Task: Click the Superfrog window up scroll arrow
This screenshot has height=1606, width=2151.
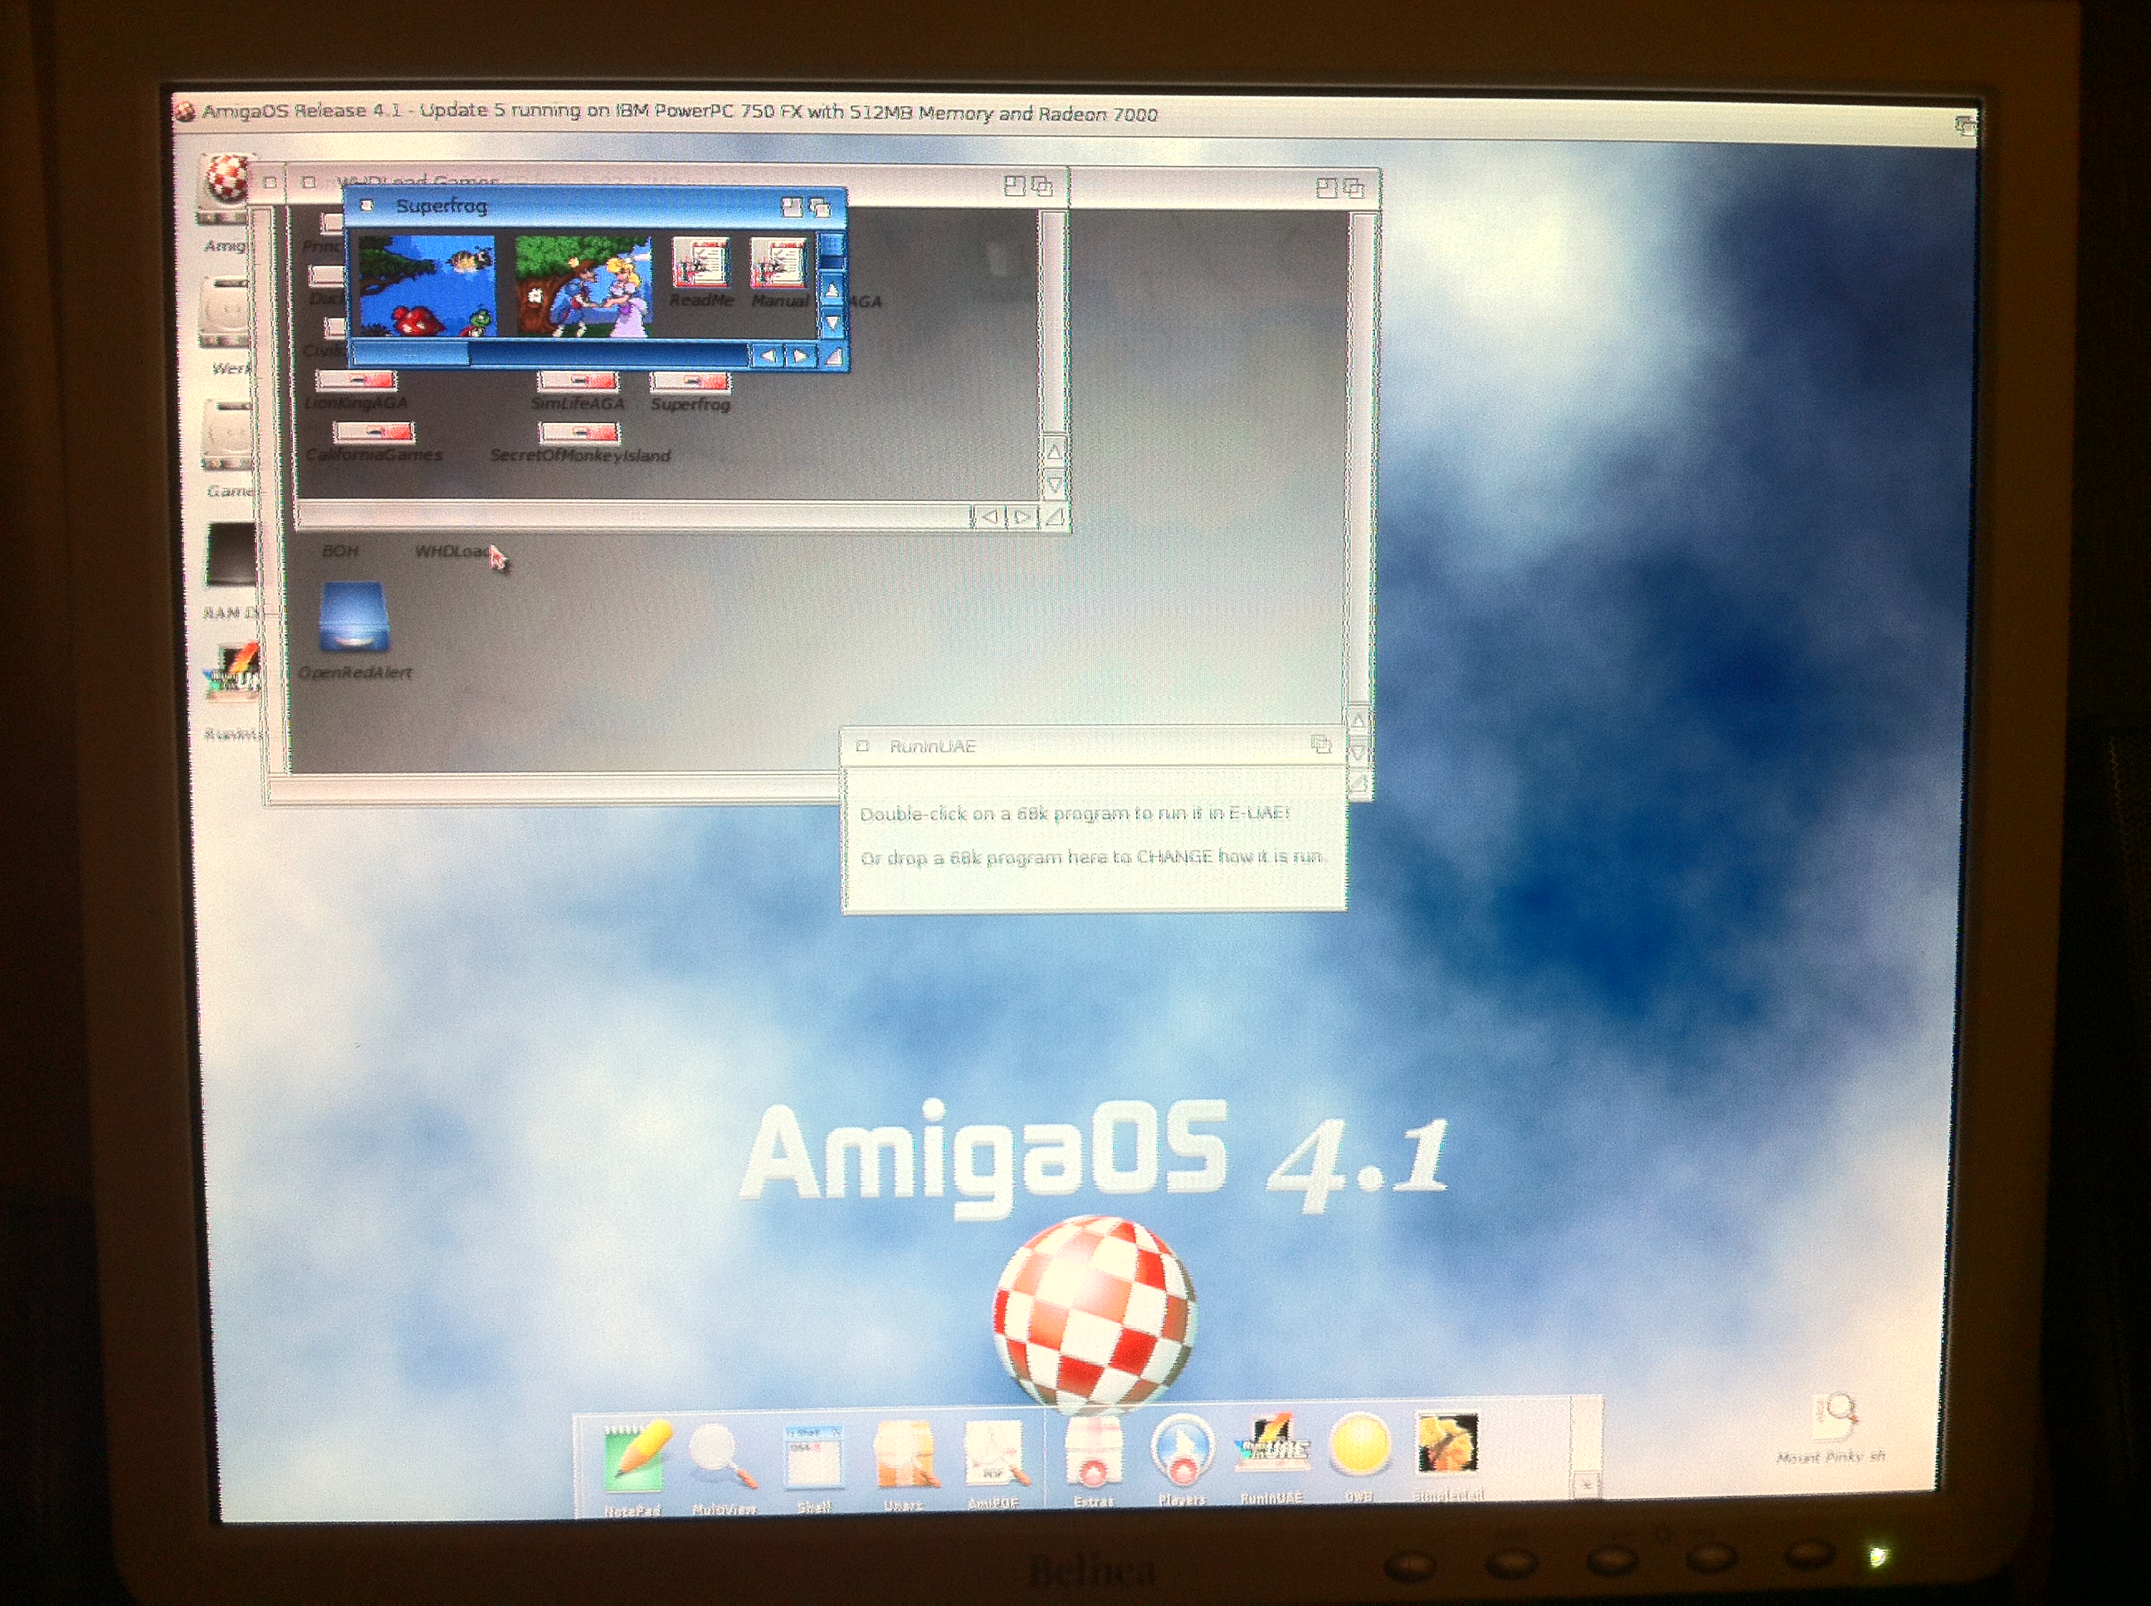Action: (832, 290)
